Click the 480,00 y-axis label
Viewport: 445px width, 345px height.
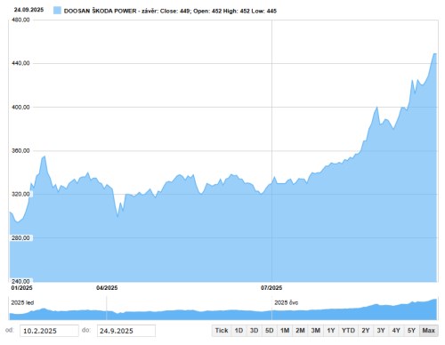[x=20, y=20]
